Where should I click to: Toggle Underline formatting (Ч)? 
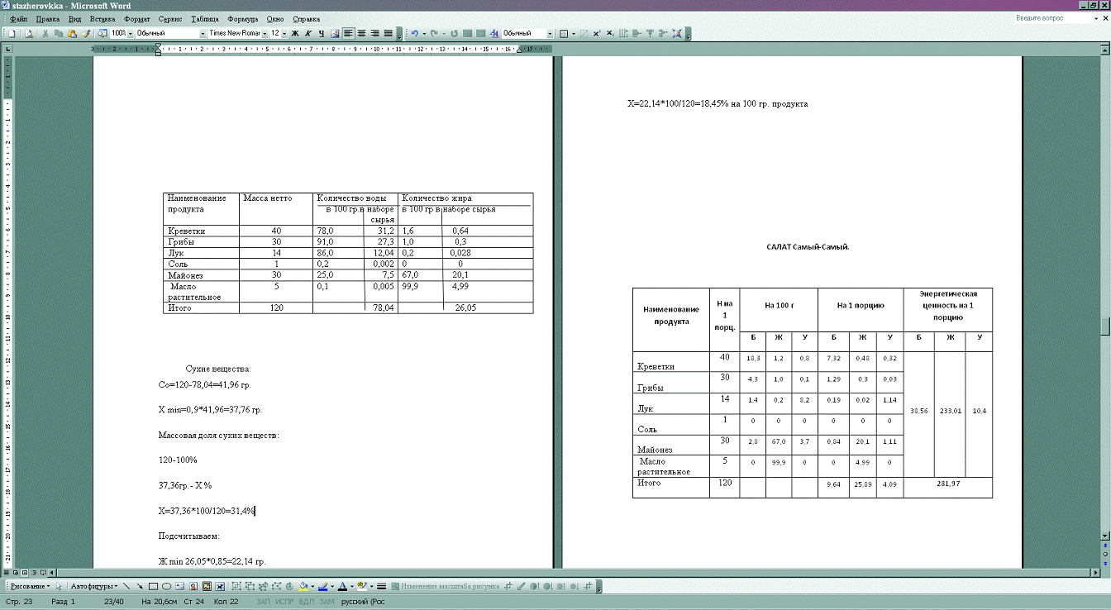321,34
